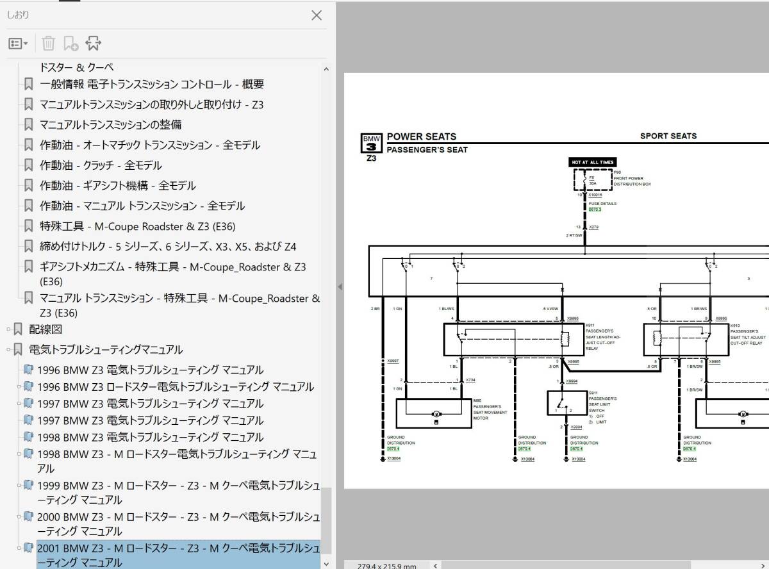Image resolution: width=769 pixels, height=569 pixels.
Task: Click the S911 seat limit switch symbol
Action: 566,403
